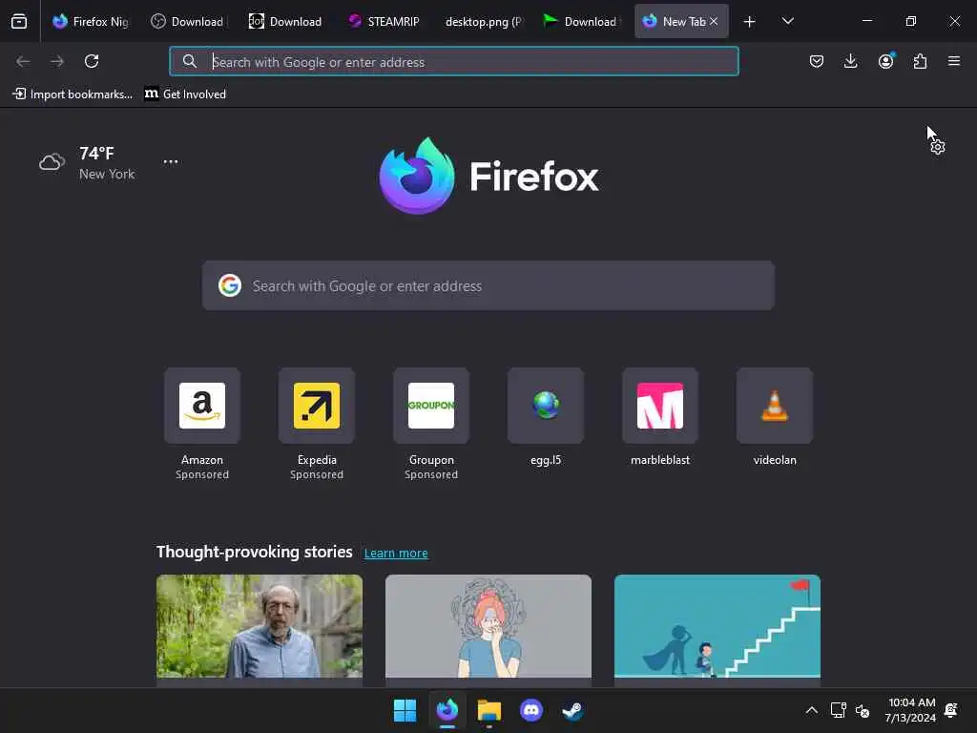Open the Amazon sponsored shortcut
Image resolution: width=977 pixels, height=733 pixels.
pos(202,424)
